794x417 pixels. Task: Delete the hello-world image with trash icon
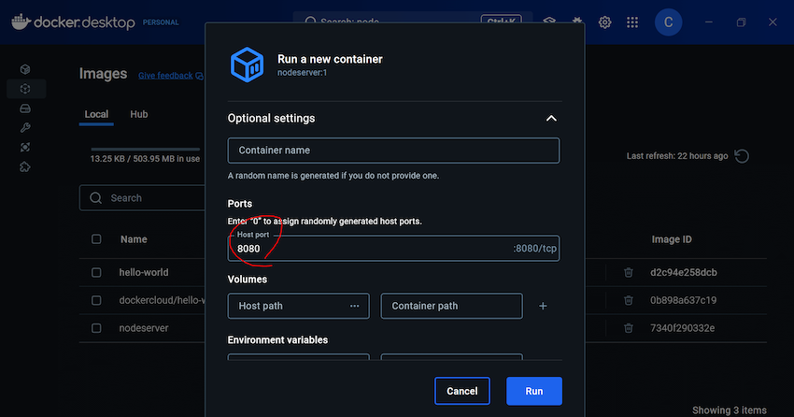629,272
